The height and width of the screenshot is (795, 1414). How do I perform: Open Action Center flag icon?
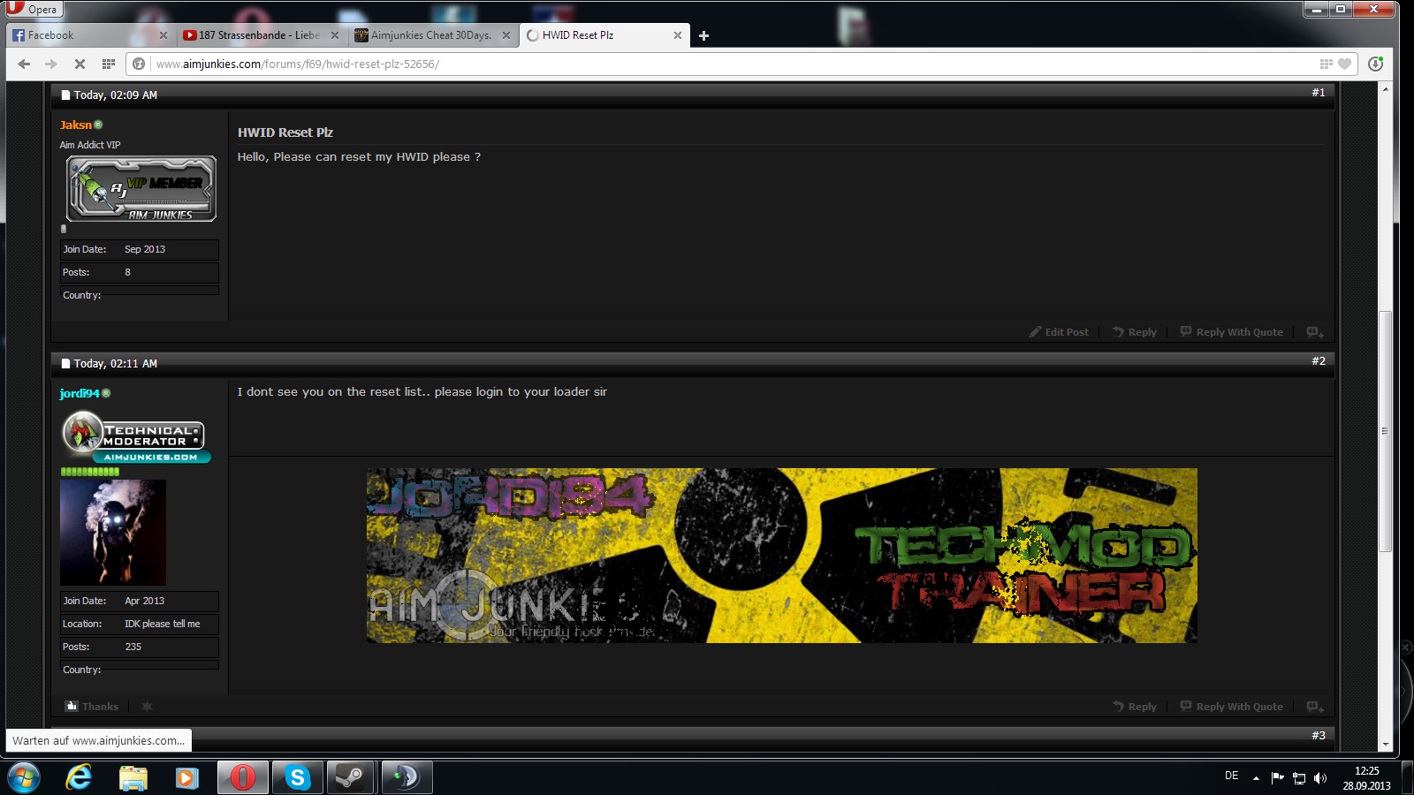tap(1277, 777)
